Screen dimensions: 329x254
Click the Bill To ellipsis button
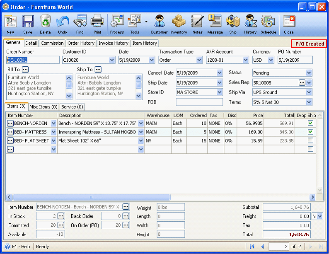[x=25, y=70]
